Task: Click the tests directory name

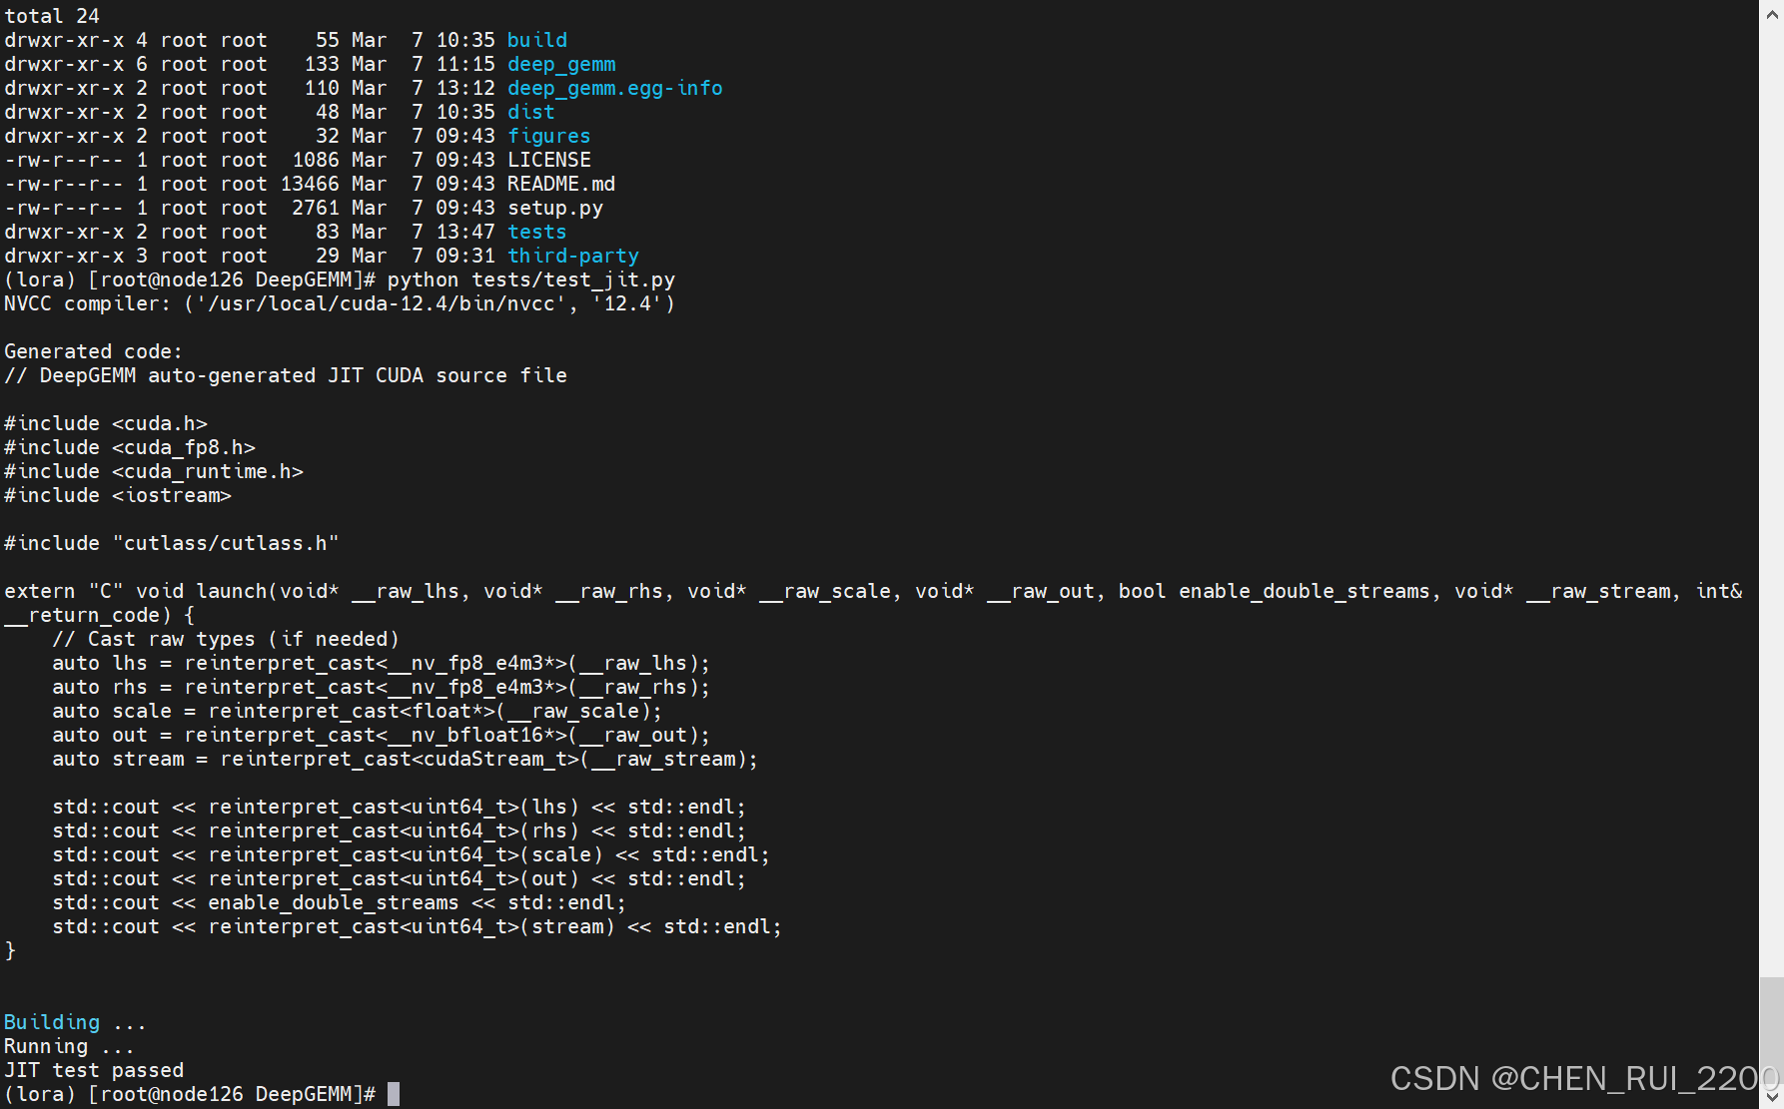Action: pos(537,232)
